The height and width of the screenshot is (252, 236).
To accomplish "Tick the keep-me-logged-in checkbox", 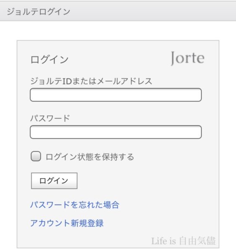I will (x=36, y=156).
